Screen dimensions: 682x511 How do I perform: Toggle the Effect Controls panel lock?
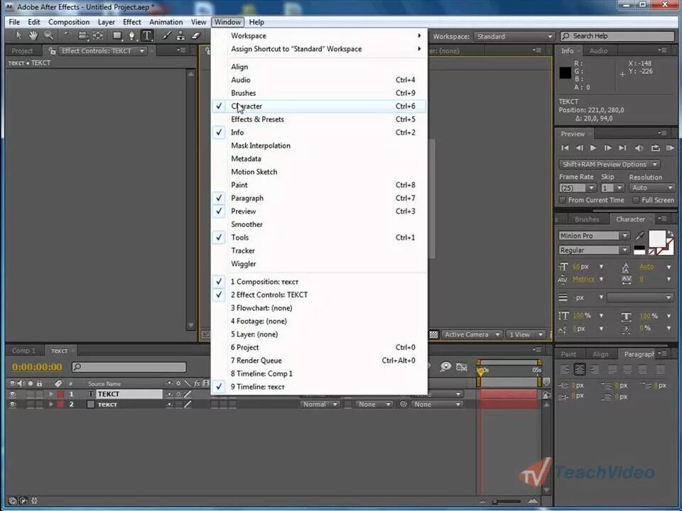[52, 51]
